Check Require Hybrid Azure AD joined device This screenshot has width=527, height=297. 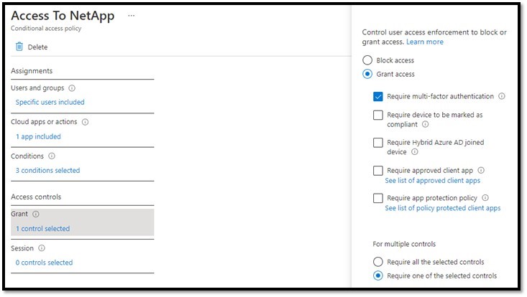tap(378, 143)
